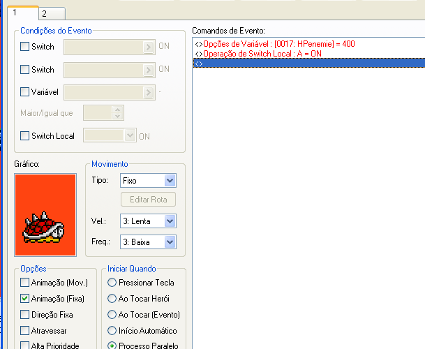Uncheck the Animação (Fixa) option
This screenshot has width=425, height=349.
click(x=24, y=299)
